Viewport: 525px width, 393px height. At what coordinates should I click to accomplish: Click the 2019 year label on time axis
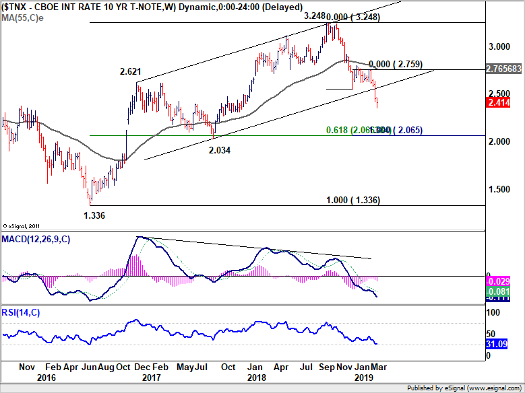[364, 378]
